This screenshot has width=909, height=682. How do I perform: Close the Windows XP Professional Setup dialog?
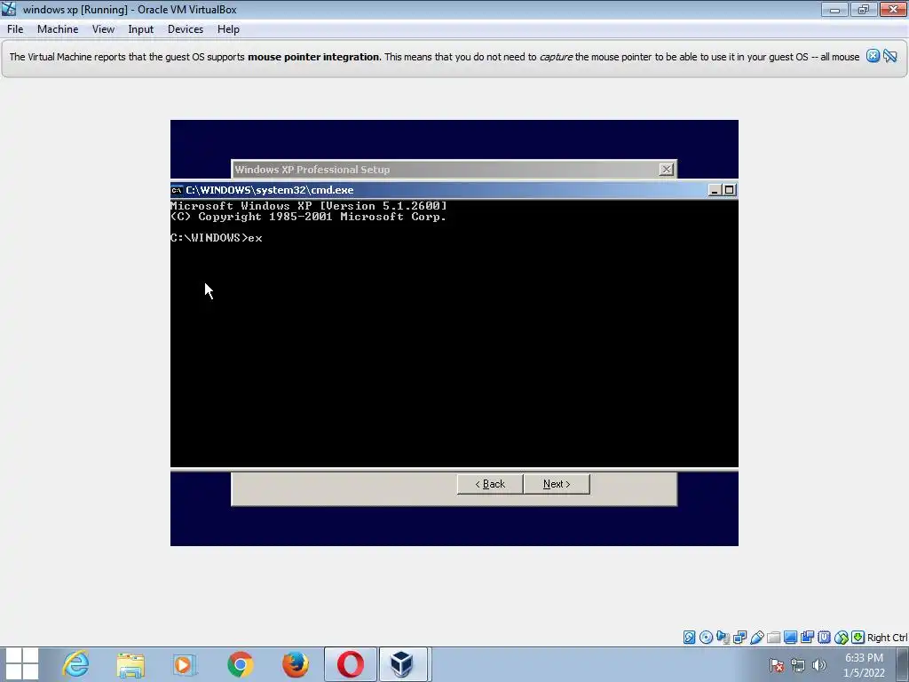[x=666, y=170]
